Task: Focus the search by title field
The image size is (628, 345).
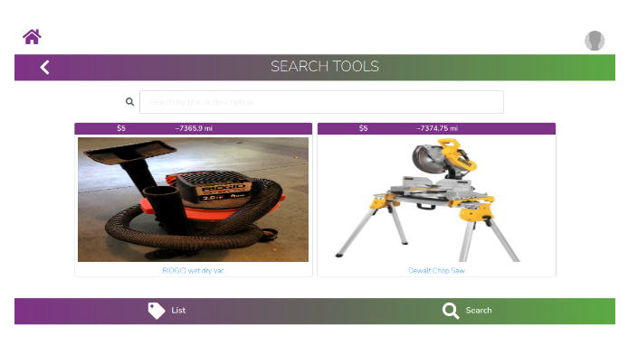Action: (x=321, y=102)
